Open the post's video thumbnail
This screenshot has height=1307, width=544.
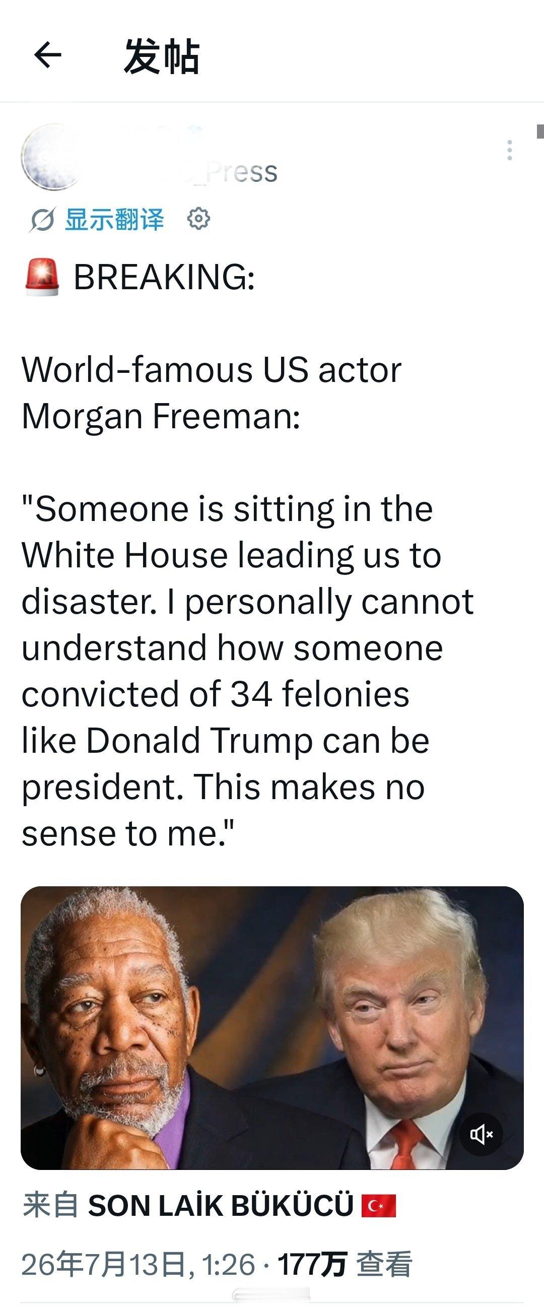(271, 1028)
